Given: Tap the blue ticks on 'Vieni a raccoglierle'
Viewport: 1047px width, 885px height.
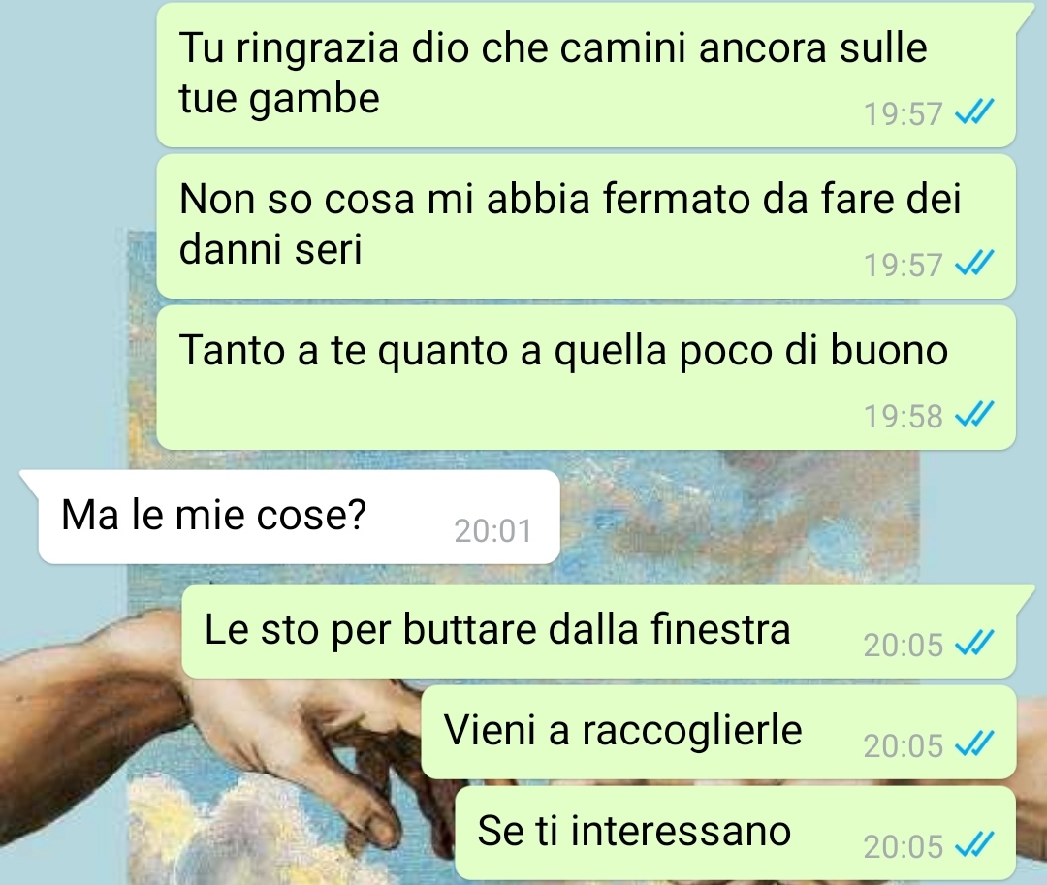Looking at the screenshot, I should [x=974, y=743].
